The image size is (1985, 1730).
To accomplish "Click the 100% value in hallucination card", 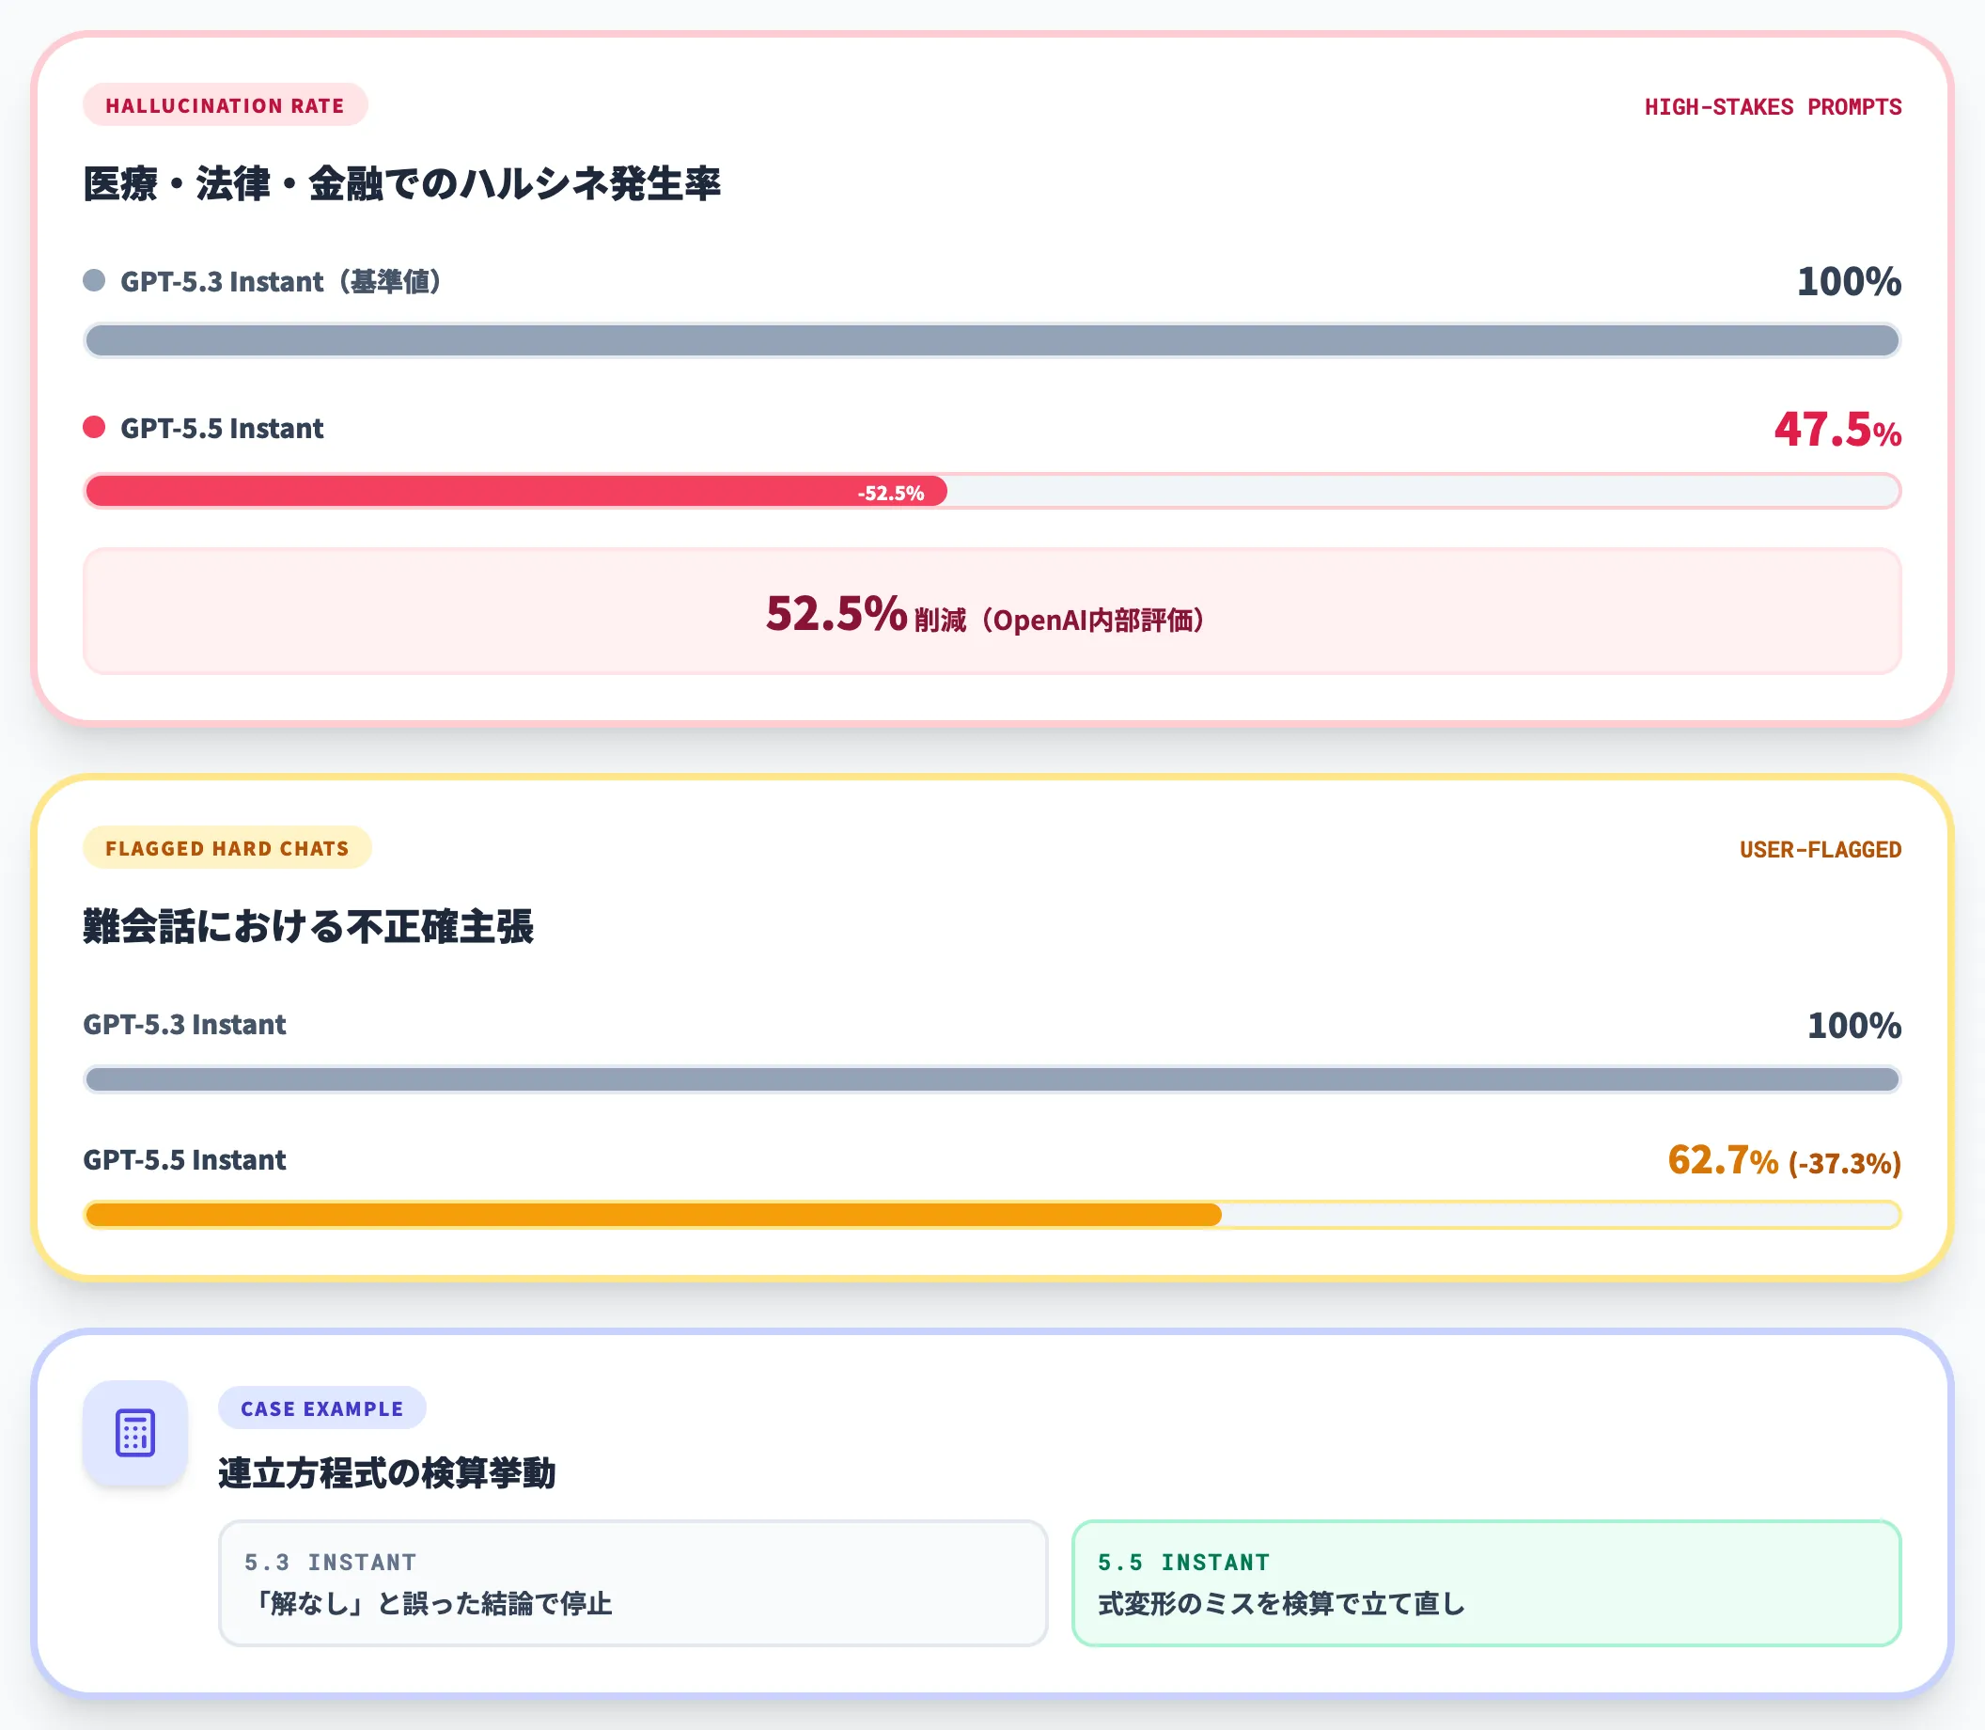I will click(1848, 282).
